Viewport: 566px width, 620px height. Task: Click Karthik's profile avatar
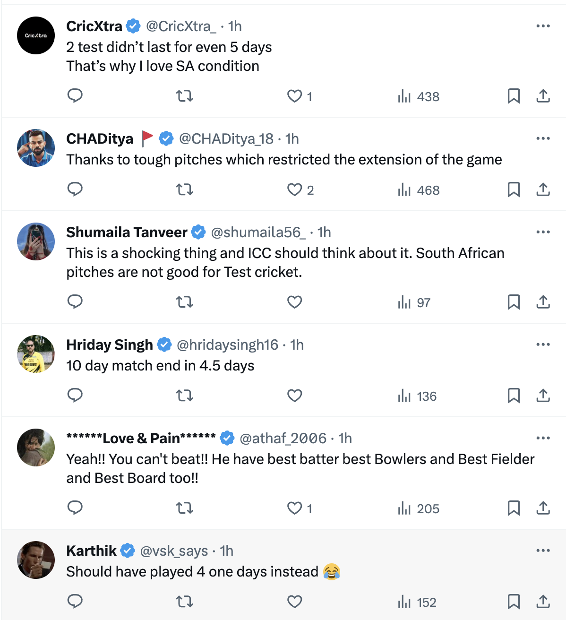36,560
